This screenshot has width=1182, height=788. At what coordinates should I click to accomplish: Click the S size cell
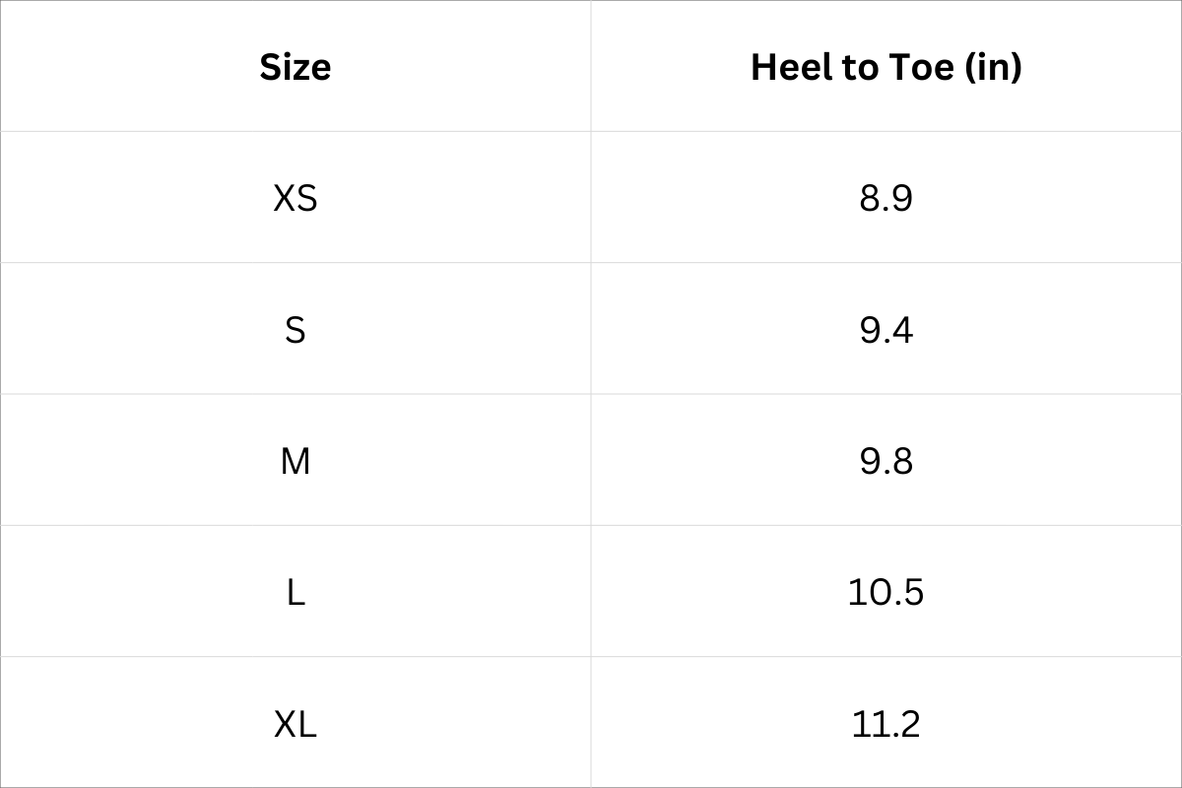tap(295, 330)
